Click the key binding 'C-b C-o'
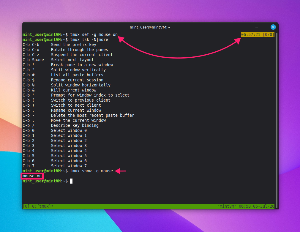Screen dimensions: 300x232 (31, 50)
